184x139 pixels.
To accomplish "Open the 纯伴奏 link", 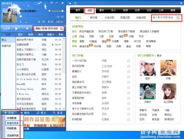I will click(x=97, y=46).
